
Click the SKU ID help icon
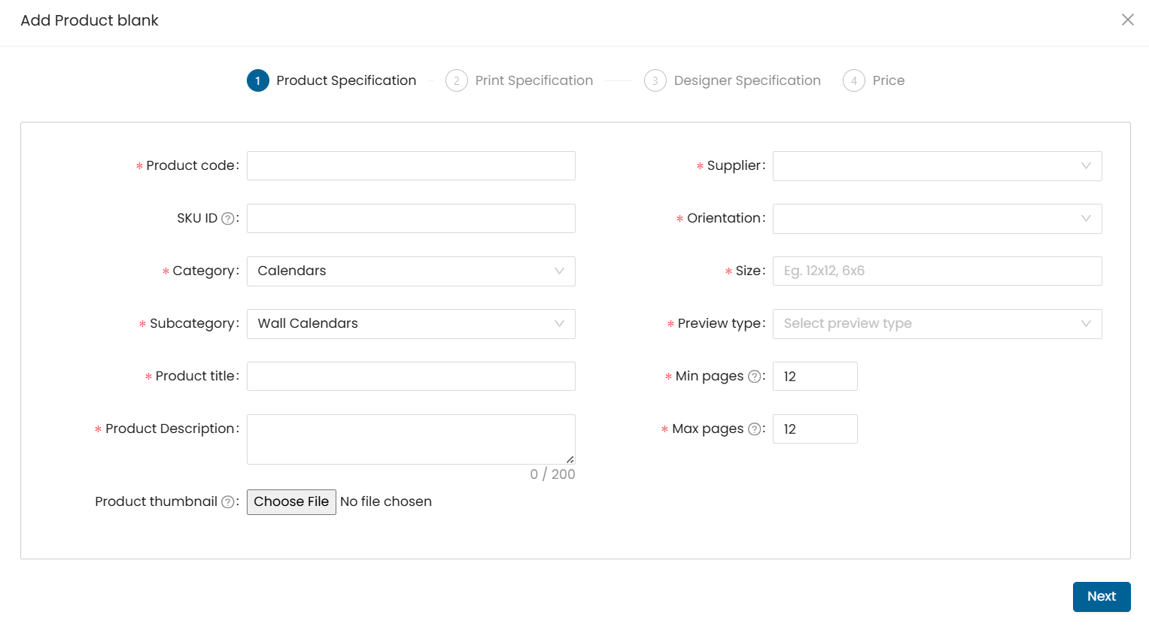tap(227, 219)
